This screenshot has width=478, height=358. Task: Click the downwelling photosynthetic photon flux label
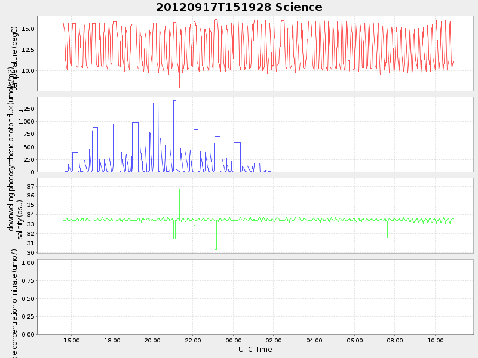11,149
